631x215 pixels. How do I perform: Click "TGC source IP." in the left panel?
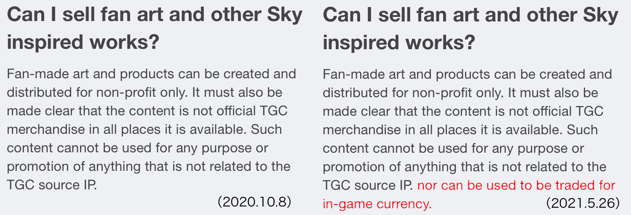[x=52, y=185]
